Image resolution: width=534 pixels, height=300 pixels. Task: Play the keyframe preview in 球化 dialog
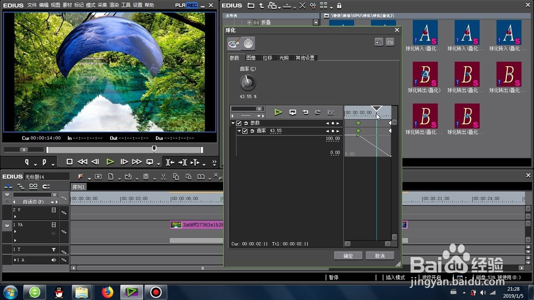click(x=278, y=113)
